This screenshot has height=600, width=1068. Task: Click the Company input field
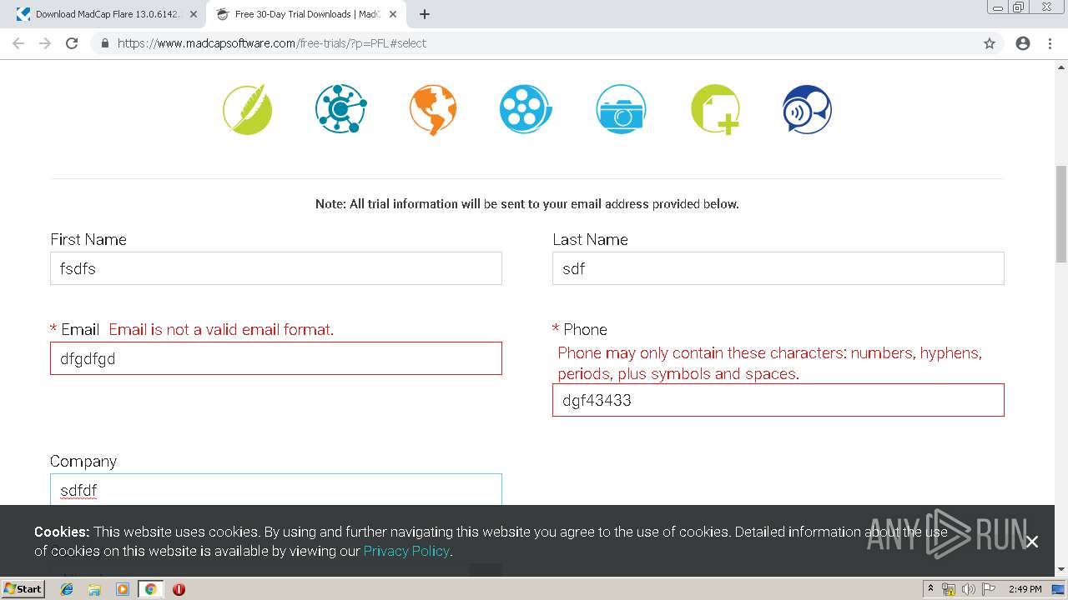[276, 490]
